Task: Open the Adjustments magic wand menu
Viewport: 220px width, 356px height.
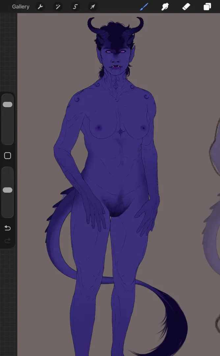Action: pos(58,7)
